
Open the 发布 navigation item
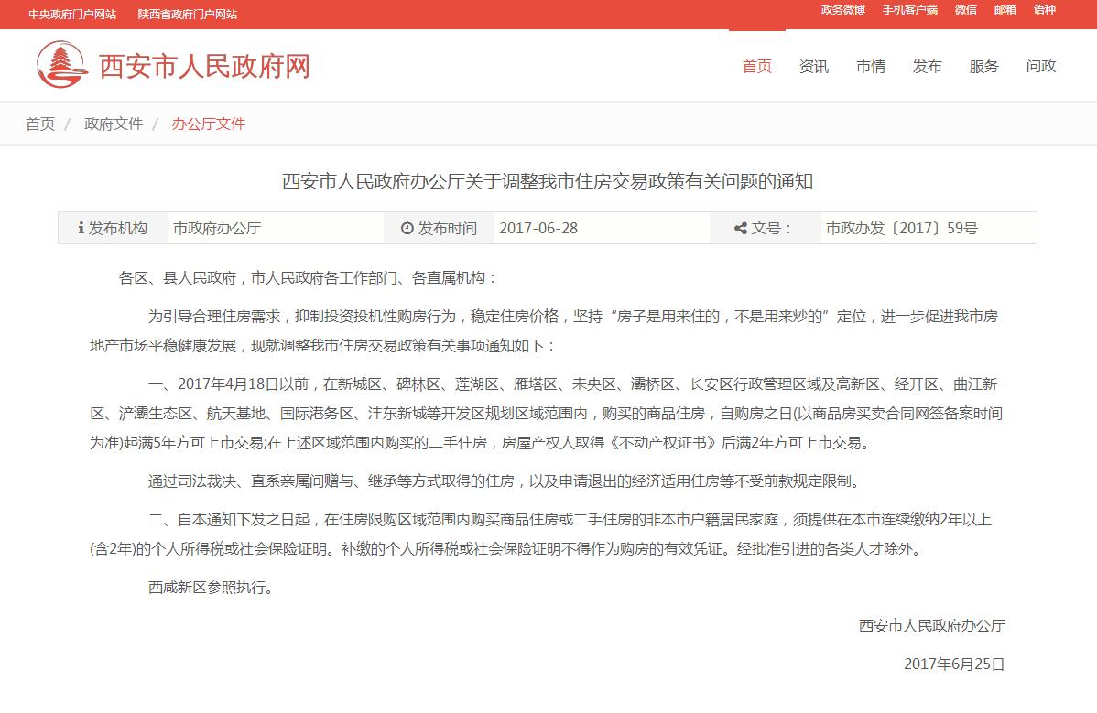click(928, 66)
